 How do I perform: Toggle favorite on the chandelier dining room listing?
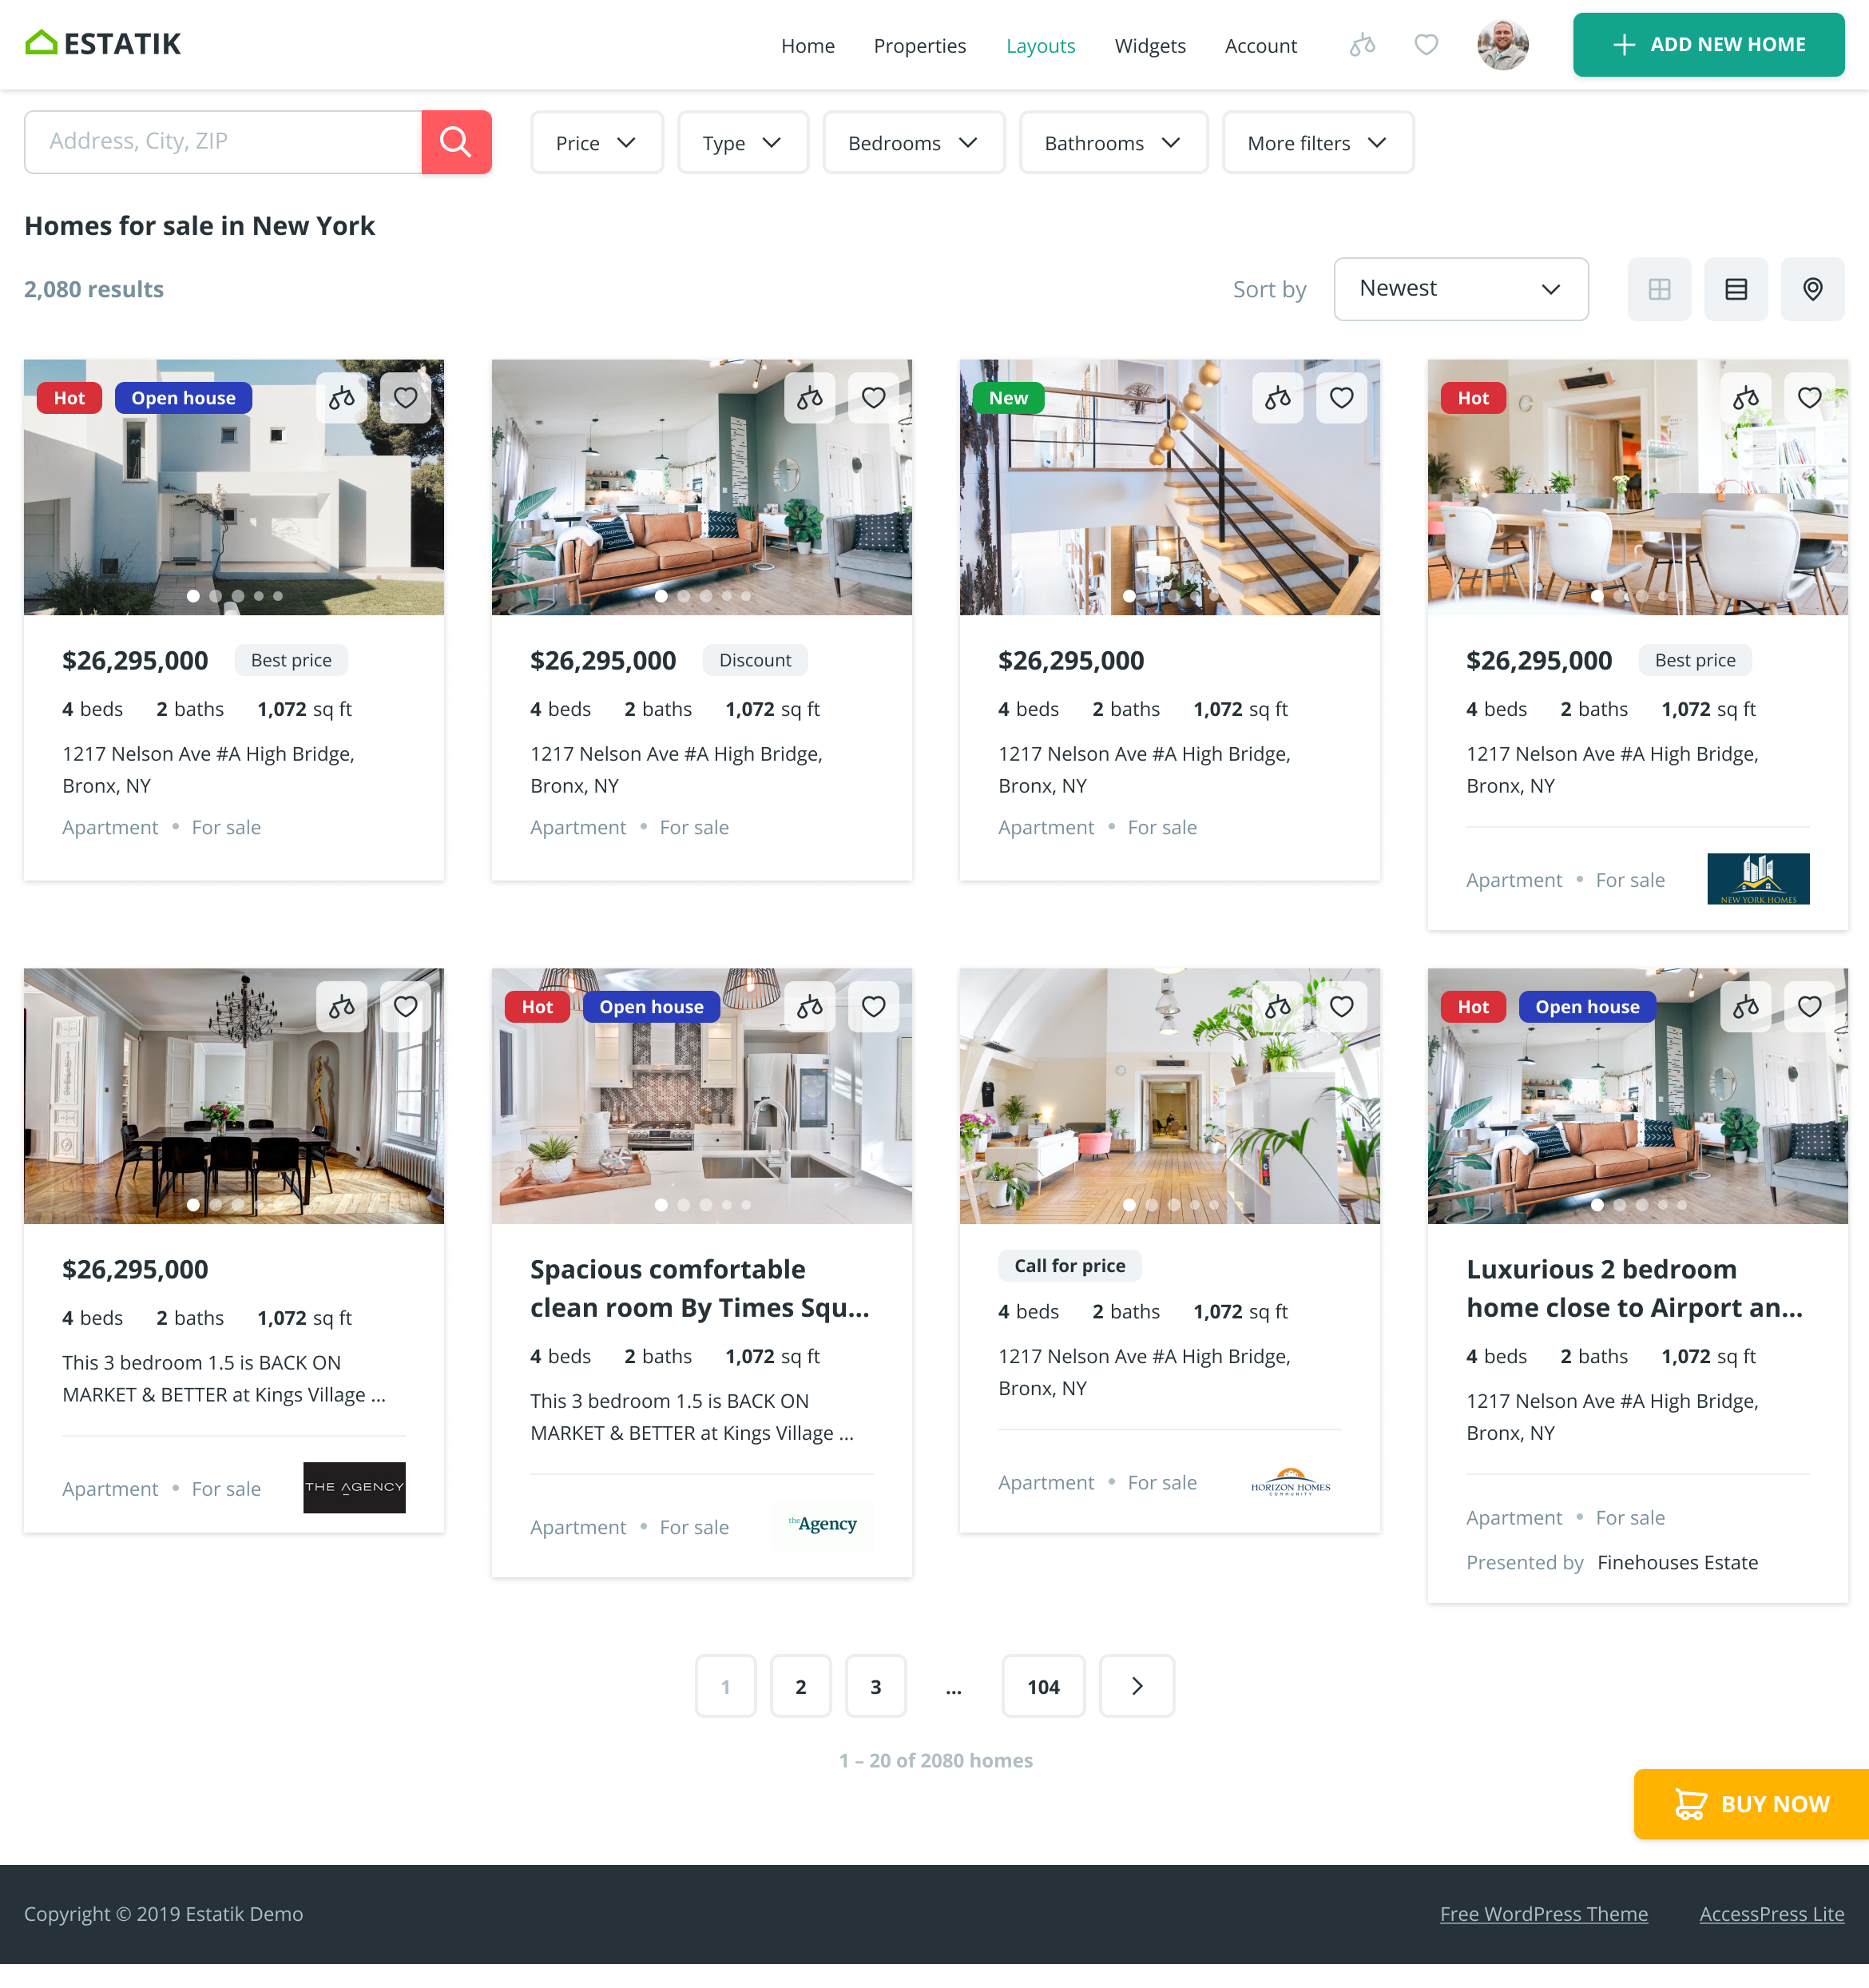pyautogui.click(x=406, y=1007)
